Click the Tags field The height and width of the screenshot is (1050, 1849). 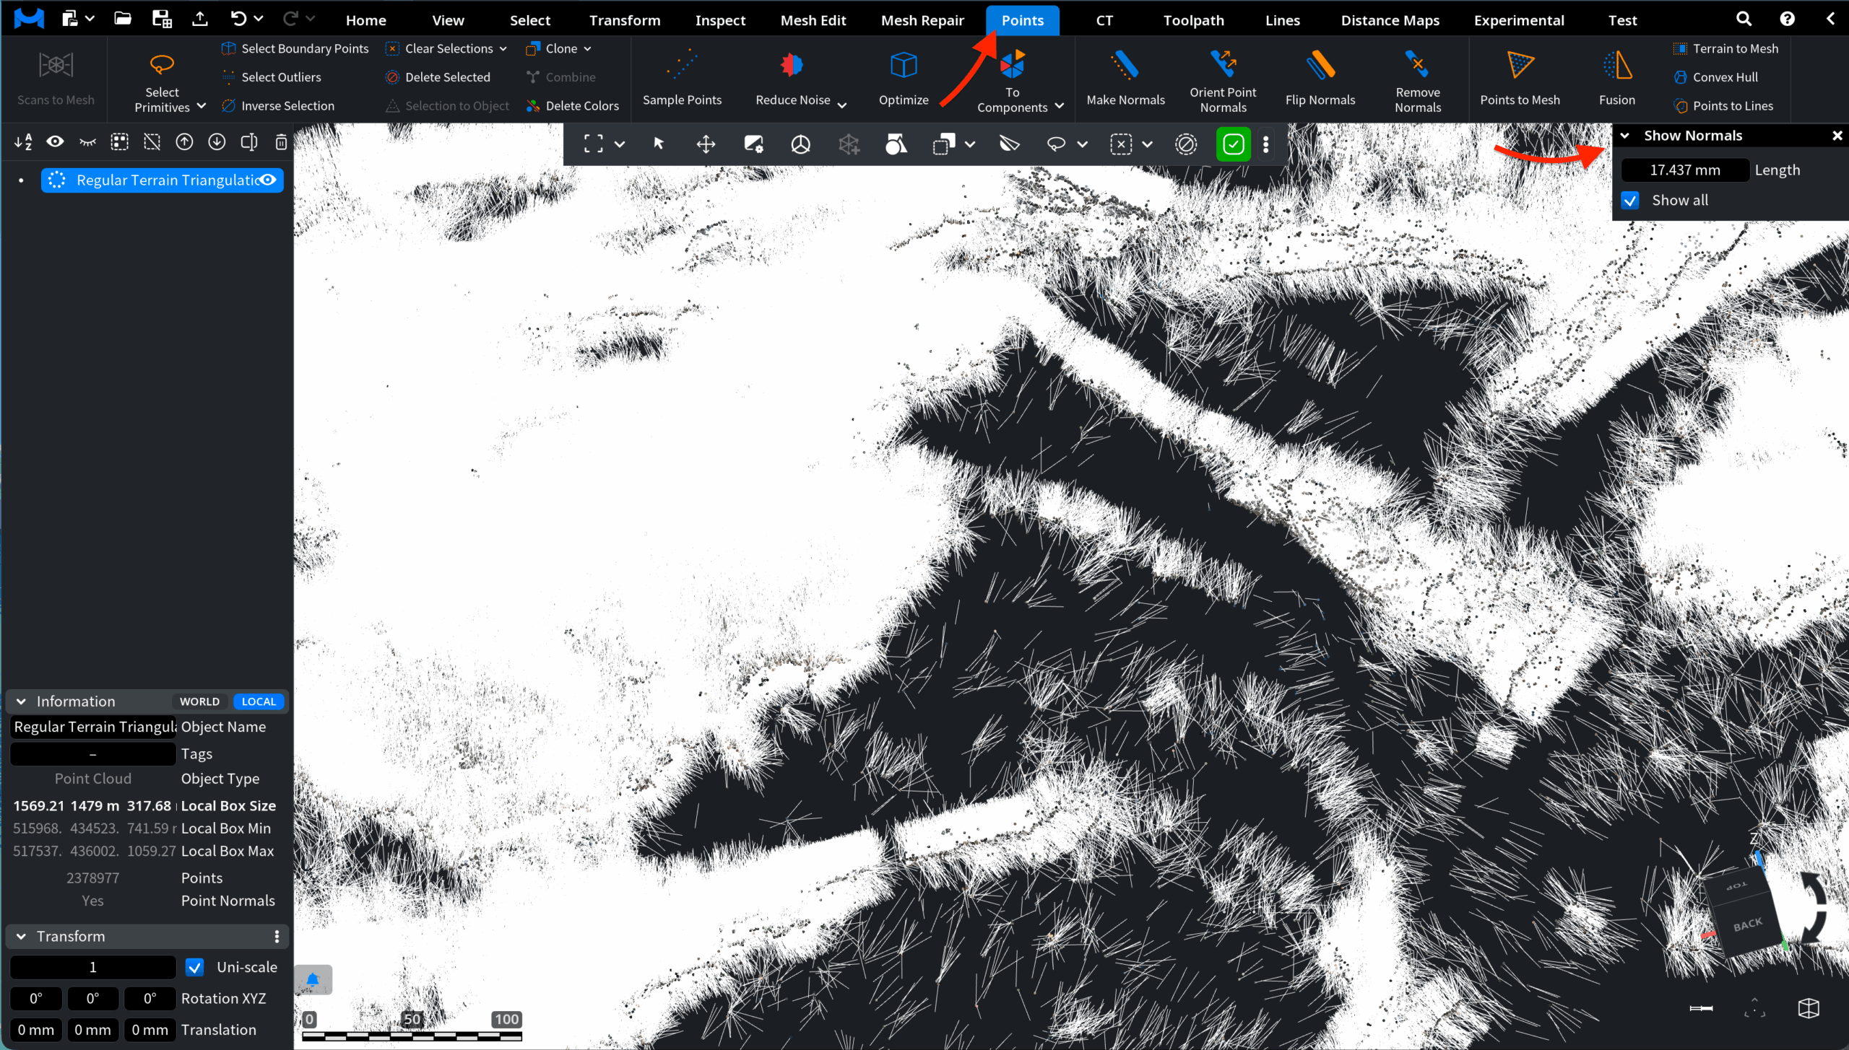93,753
